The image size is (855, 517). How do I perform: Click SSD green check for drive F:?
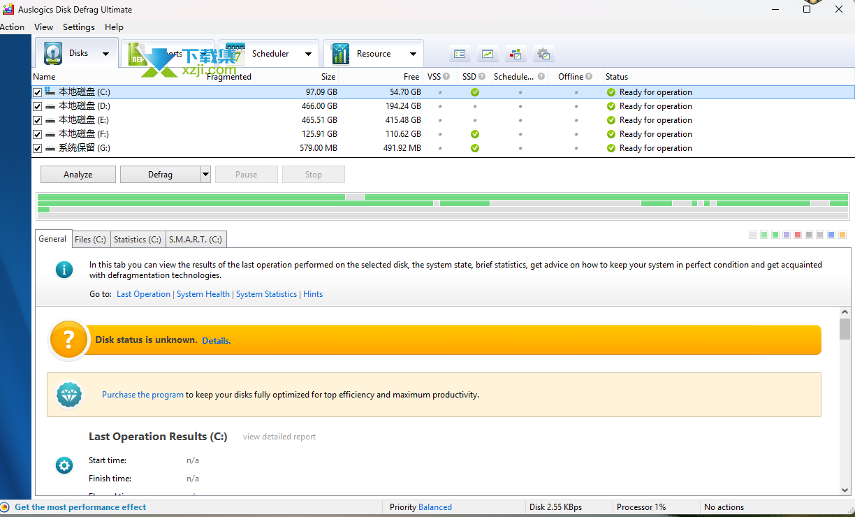coord(475,134)
